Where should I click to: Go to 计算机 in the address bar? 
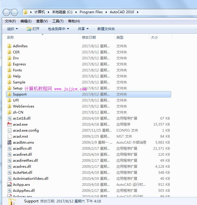tap(40, 12)
